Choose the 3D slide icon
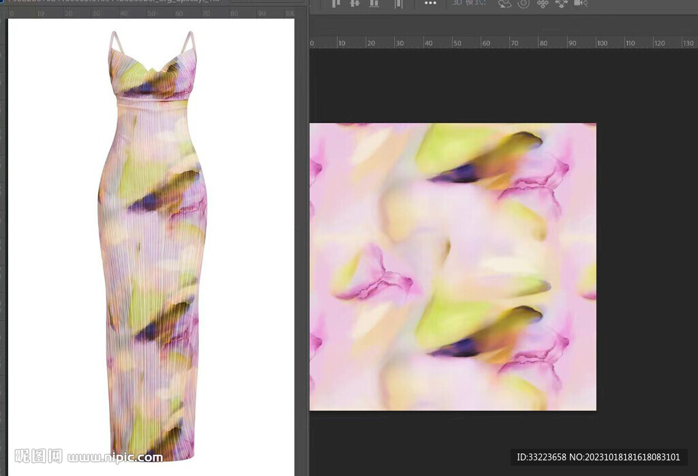698x476 pixels. click(562, 3)
